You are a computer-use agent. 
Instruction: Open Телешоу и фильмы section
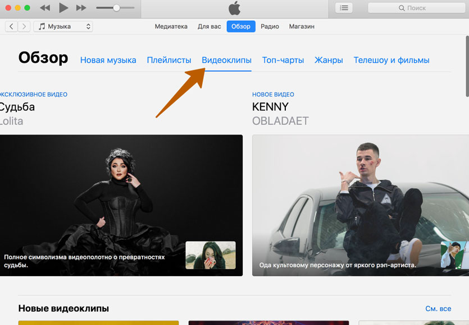(x=391, y=60)
